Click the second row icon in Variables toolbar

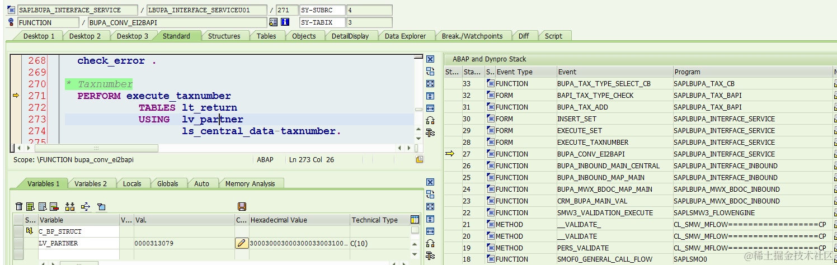42,207
